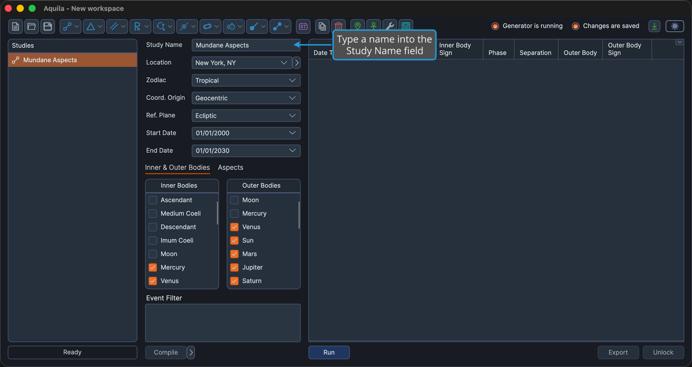
Task: Click the new document icon
Action: pyautogui.click(x=16, y=26)
